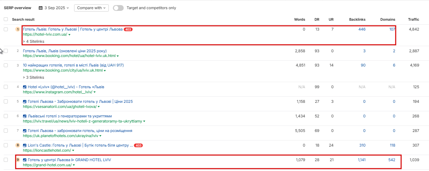Screen dimensions: 429x171
Task: Click the Traffic column header
Action: [414, 19]
